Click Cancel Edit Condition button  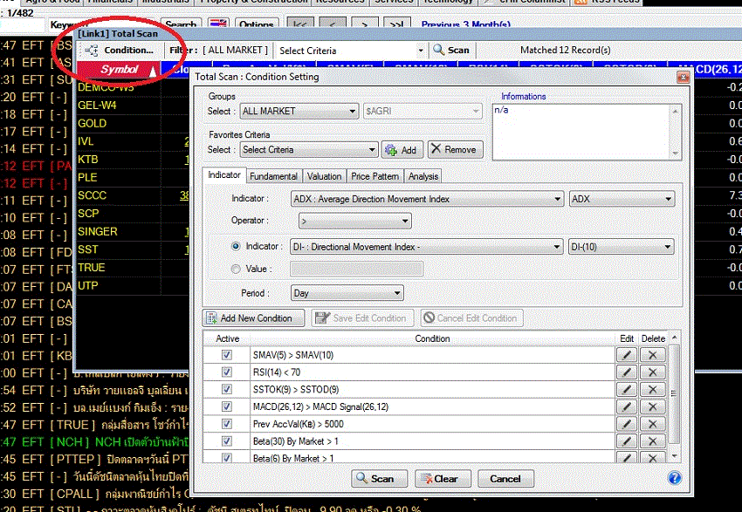tap(471, 317)
